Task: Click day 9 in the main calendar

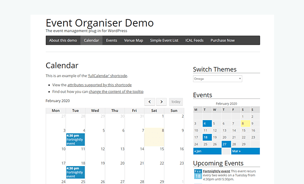Action: (x=174, y=137)
